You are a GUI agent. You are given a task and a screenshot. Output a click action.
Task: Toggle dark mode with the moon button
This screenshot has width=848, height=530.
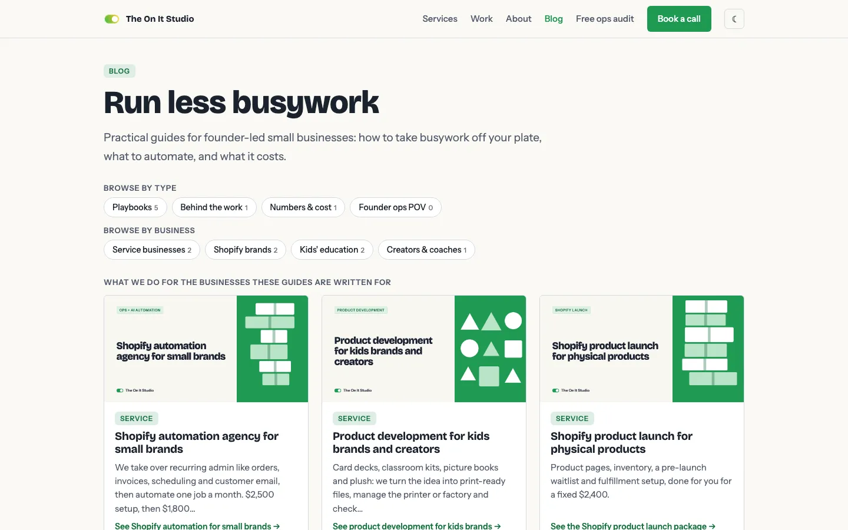(734, 19)
